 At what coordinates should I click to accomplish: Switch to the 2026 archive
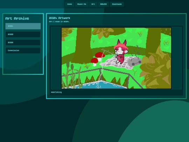coord(23,42)
